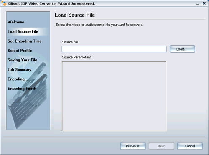The image size is (209, 155).
Task: Select the Encoding... step in sidebar
Action: coord(17,79)
